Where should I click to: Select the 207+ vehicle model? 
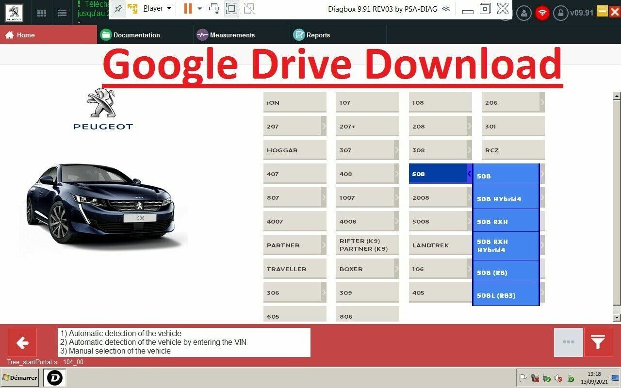coord(368,126)
